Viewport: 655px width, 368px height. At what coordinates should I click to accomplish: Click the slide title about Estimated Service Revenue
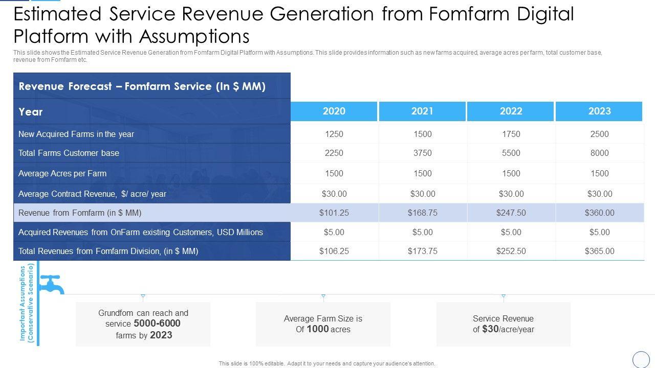click(x=293, y=25)
